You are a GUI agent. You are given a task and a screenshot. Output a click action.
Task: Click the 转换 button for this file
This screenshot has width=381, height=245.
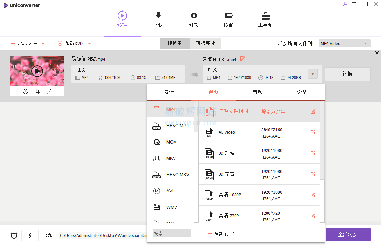click(x=347, y=74)
